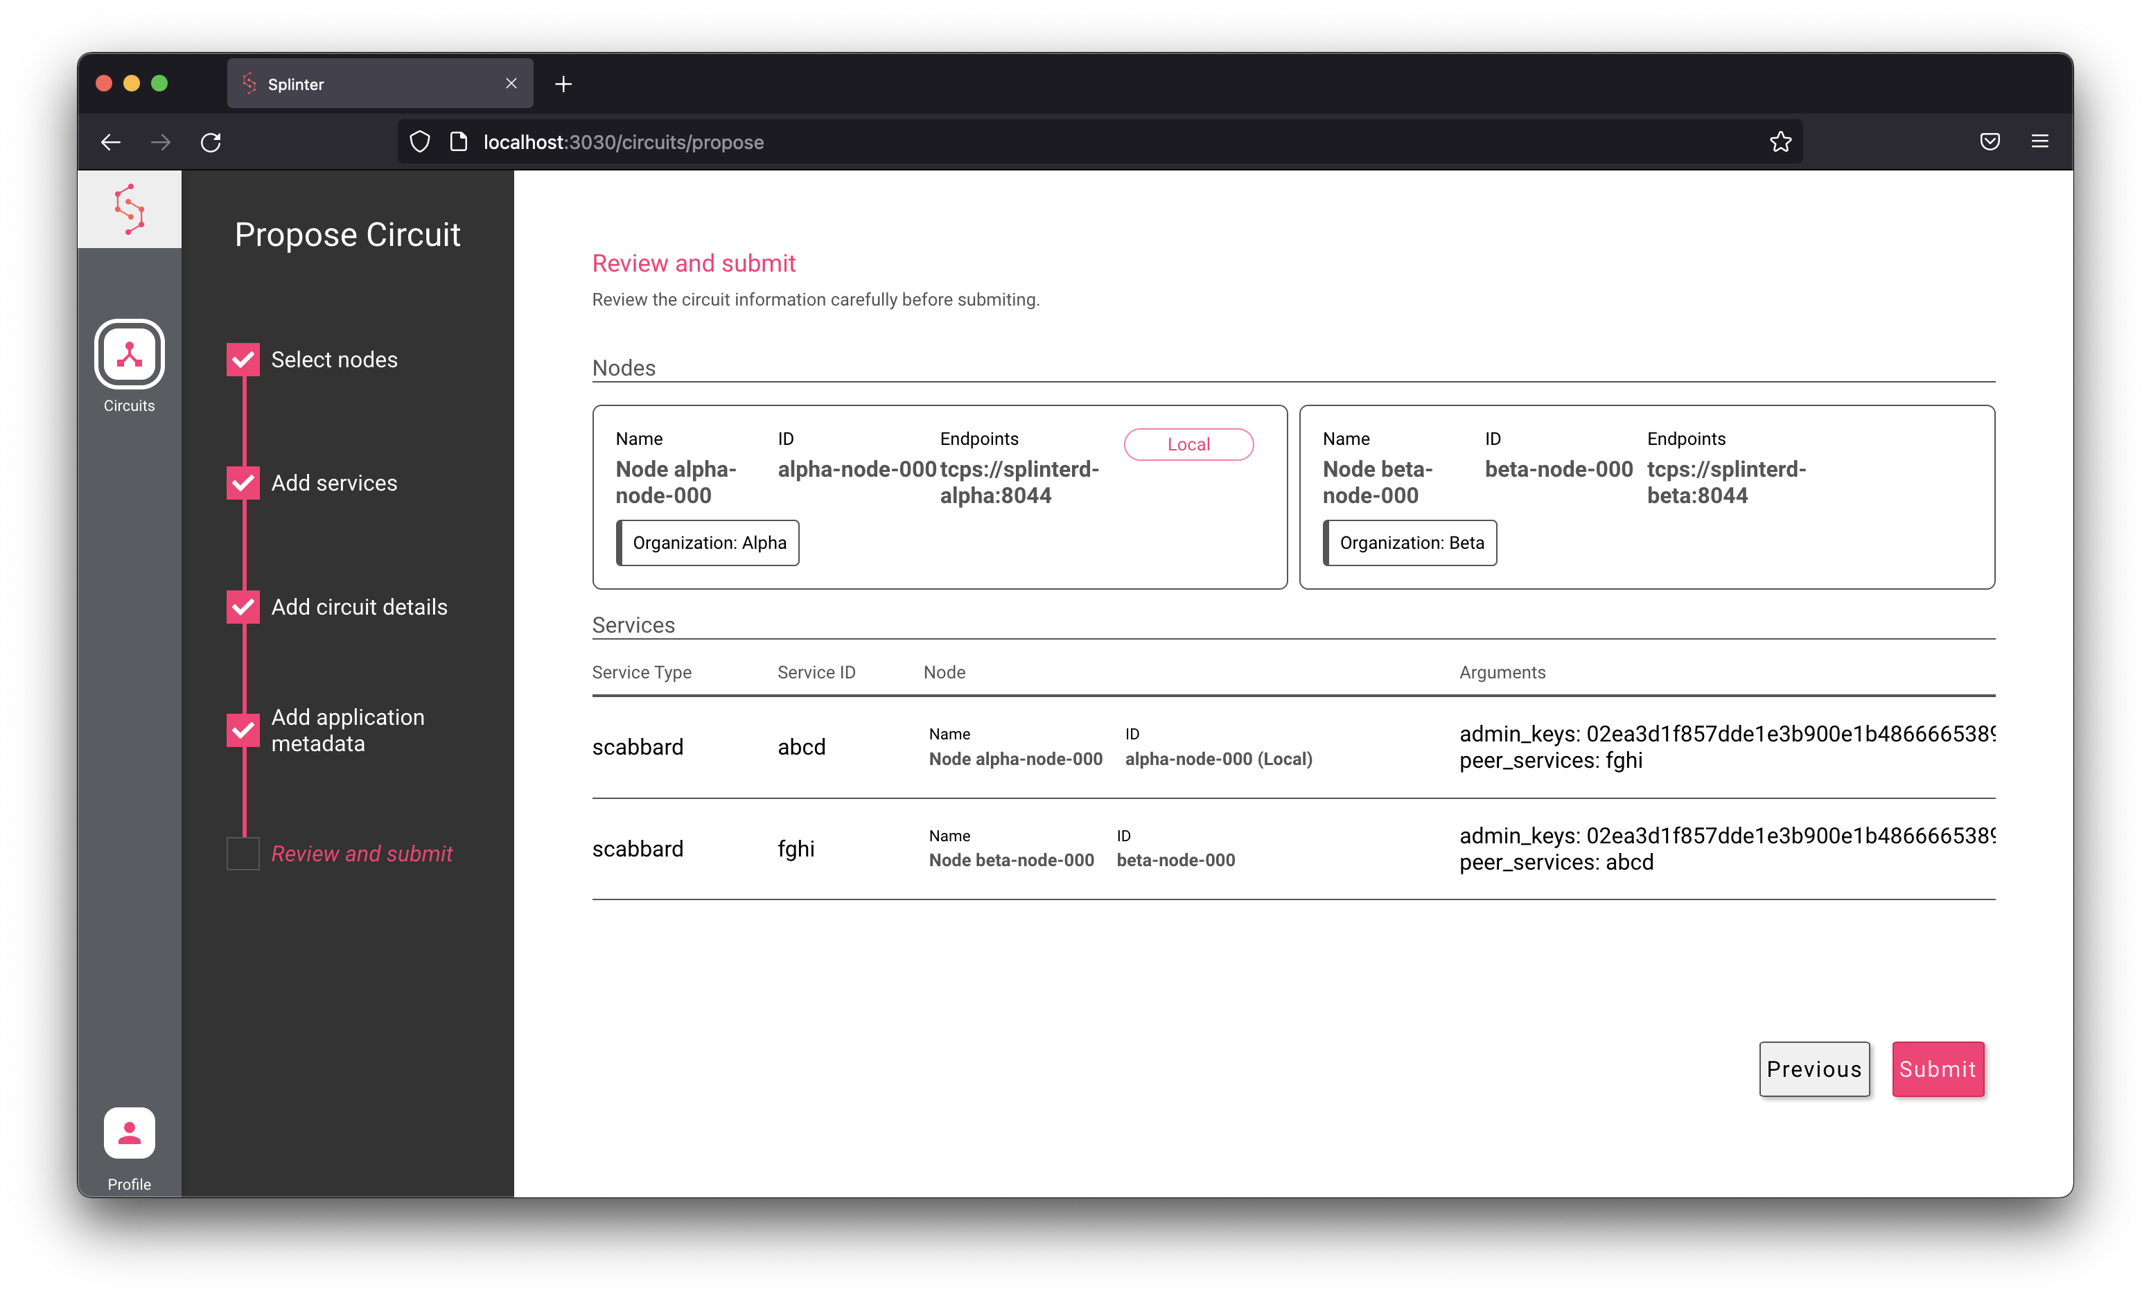
Task: Click the Node alpha-node-000 card name
Action: pyautogui.click(x=676, y=482)
